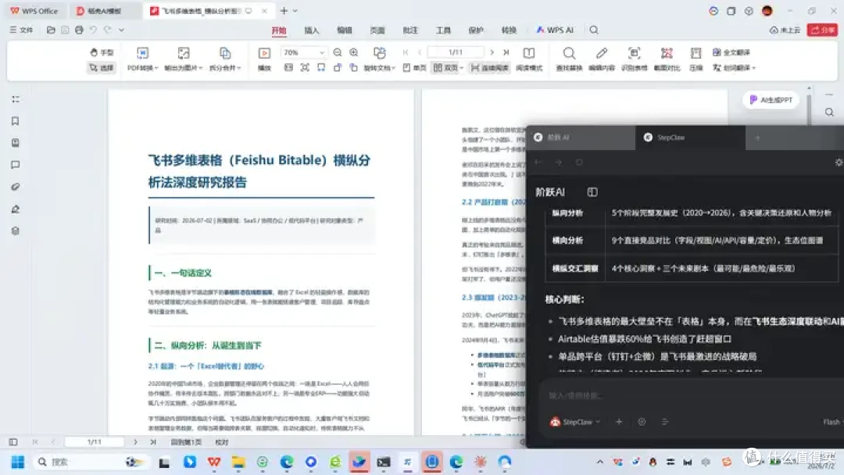
Task: Open the 转换 ribbon tab
Action: coord(509,30)
